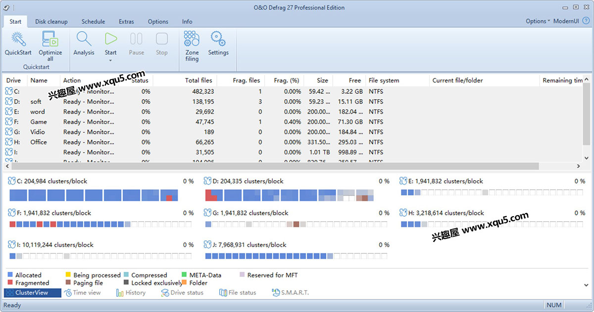Screen dimensions: 594x312
Task: Click drive list scroll right arrow
Action: [578, 166]
